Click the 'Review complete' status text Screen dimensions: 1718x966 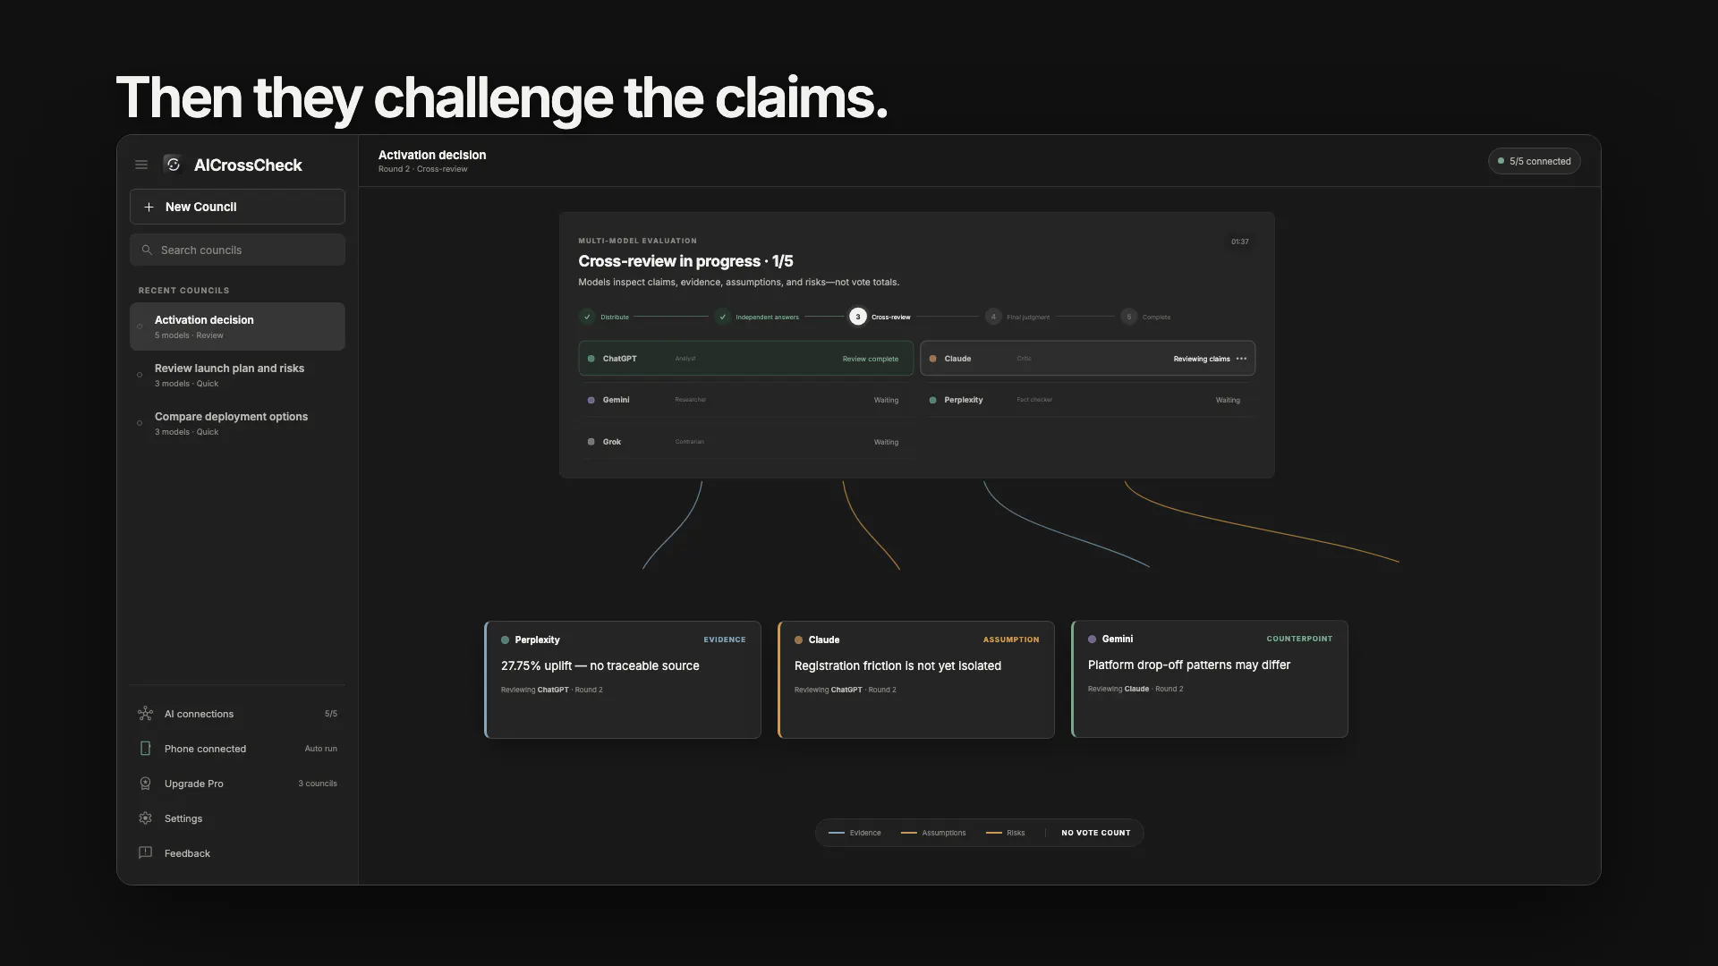pos(870,359)
